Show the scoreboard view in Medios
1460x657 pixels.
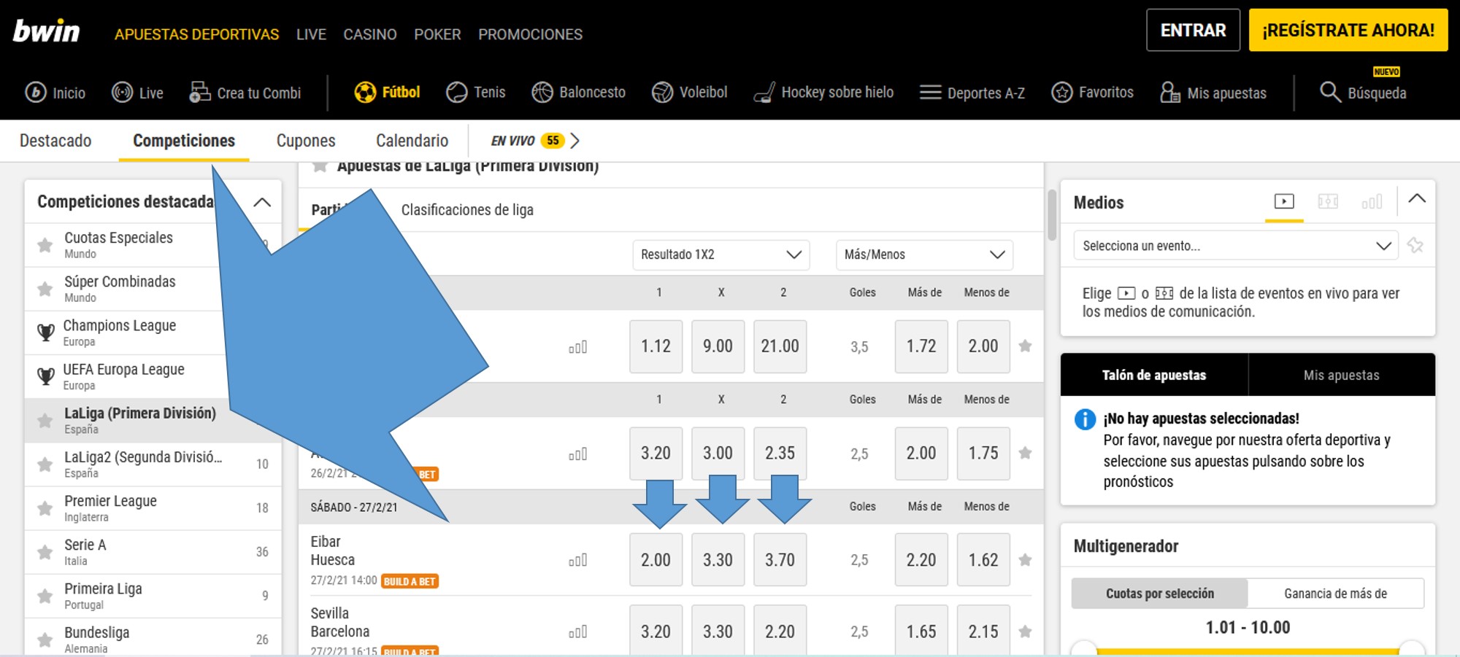(x=1328, y=201)
